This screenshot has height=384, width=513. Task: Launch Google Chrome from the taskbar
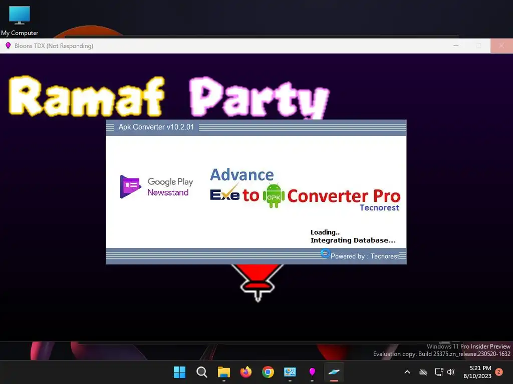click(268, 372)
